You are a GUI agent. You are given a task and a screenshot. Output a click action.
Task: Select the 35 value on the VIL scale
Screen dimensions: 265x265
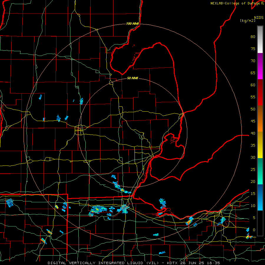point(253,145)
